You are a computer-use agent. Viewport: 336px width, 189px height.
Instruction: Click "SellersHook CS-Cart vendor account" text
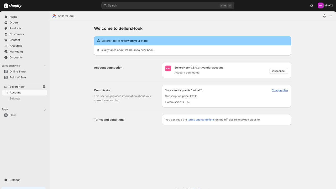pyautogui.click(x=199, y=68)
